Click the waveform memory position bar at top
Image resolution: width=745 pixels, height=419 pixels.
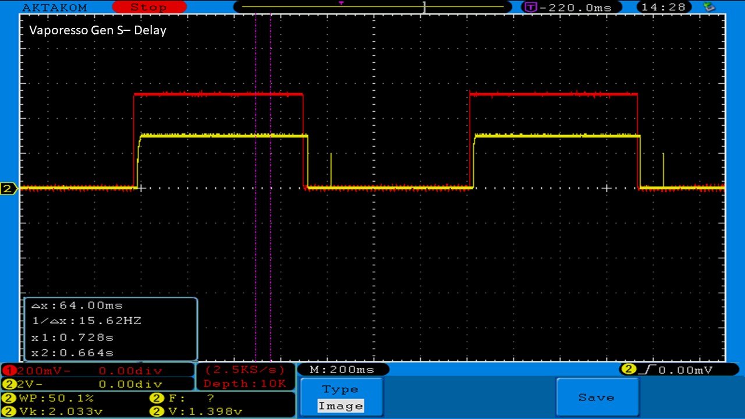click(372, 7)
